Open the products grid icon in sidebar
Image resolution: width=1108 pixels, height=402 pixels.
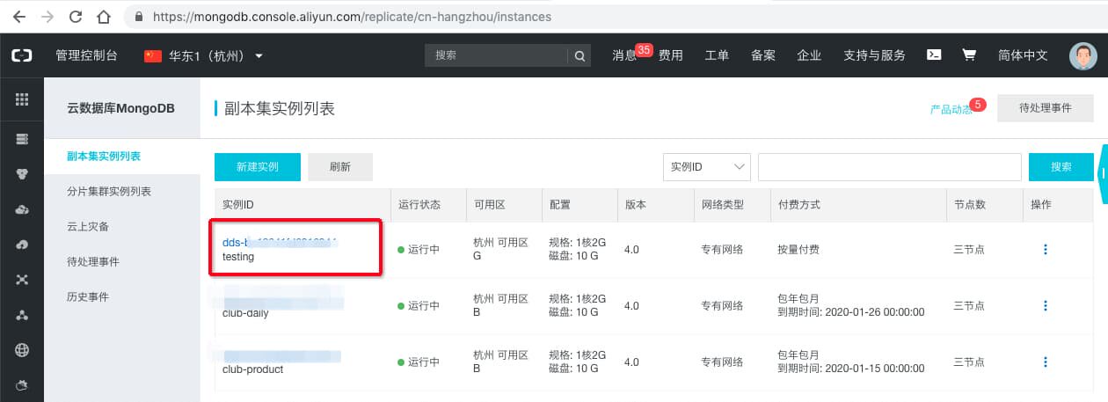22,99
